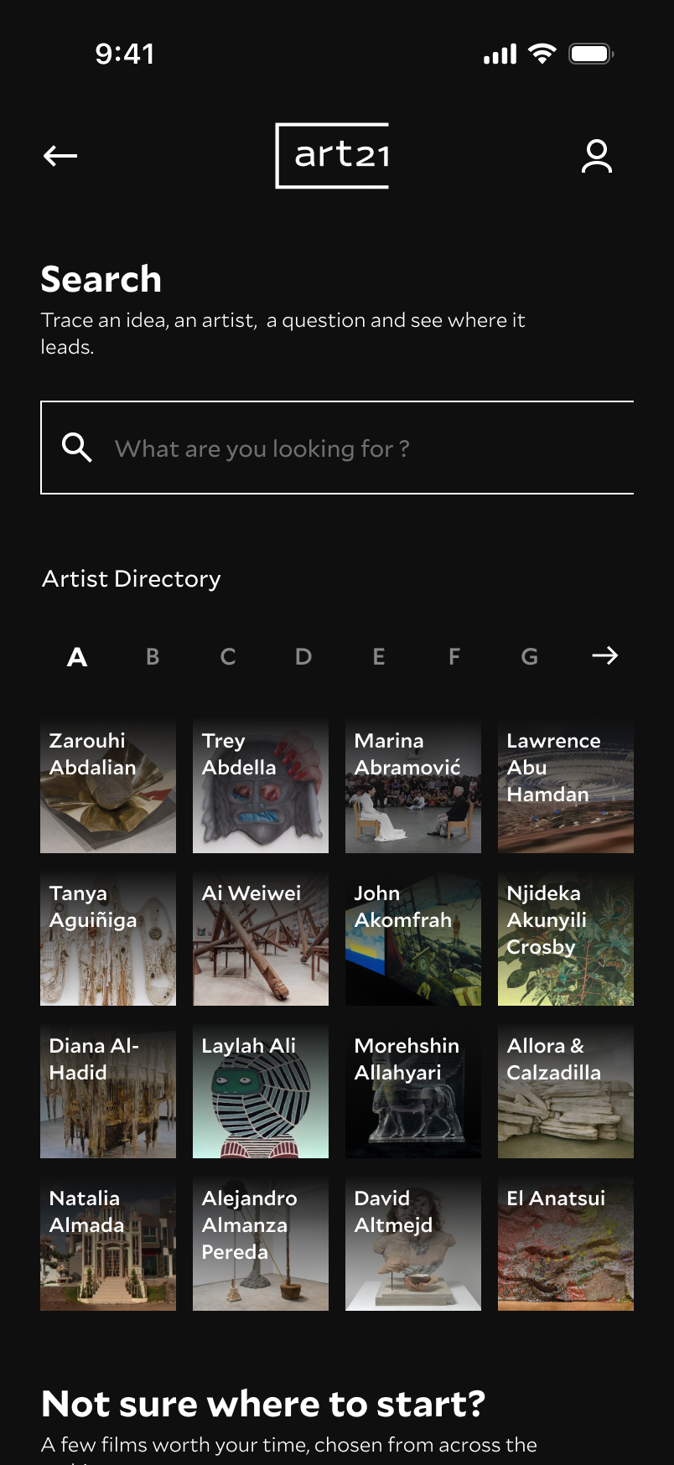
Task: Select letter G in alphabet row
Action: [x=530, y=656]
